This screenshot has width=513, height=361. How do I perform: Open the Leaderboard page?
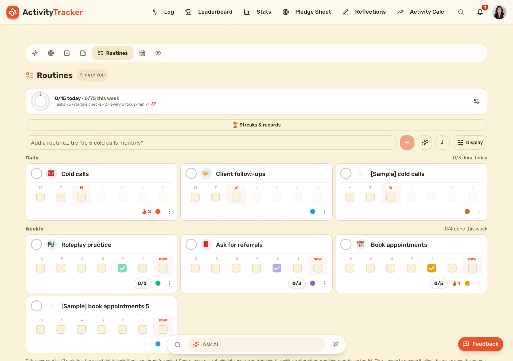click(x=209, y=12)
